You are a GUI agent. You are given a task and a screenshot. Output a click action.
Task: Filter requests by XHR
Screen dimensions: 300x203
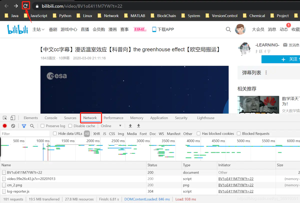click(x=96, y=134)
